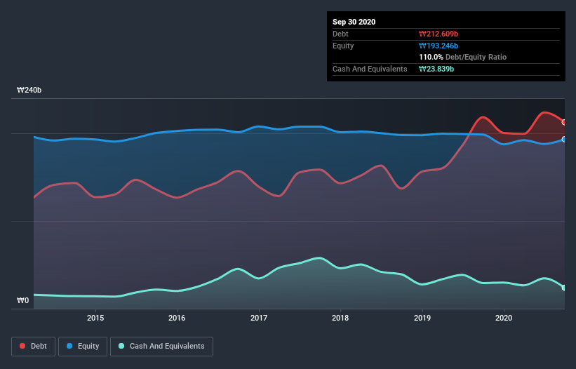Click the Sep 30 2020 tooltip date
The height and width of the screenshot is (369, 576).
tap(354, 22)
